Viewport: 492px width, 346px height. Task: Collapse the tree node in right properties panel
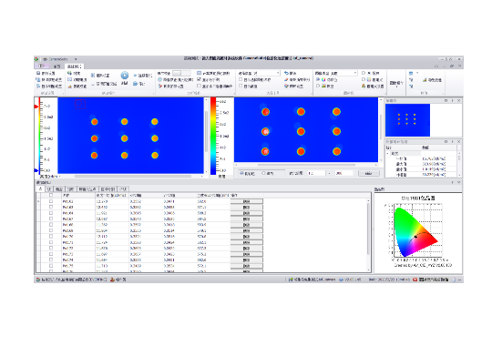click(388, 153)
